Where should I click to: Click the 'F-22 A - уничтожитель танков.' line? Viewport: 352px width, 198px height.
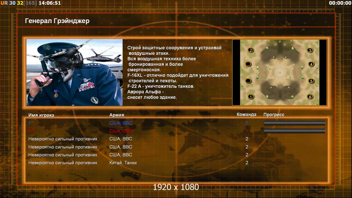(161, 86)
